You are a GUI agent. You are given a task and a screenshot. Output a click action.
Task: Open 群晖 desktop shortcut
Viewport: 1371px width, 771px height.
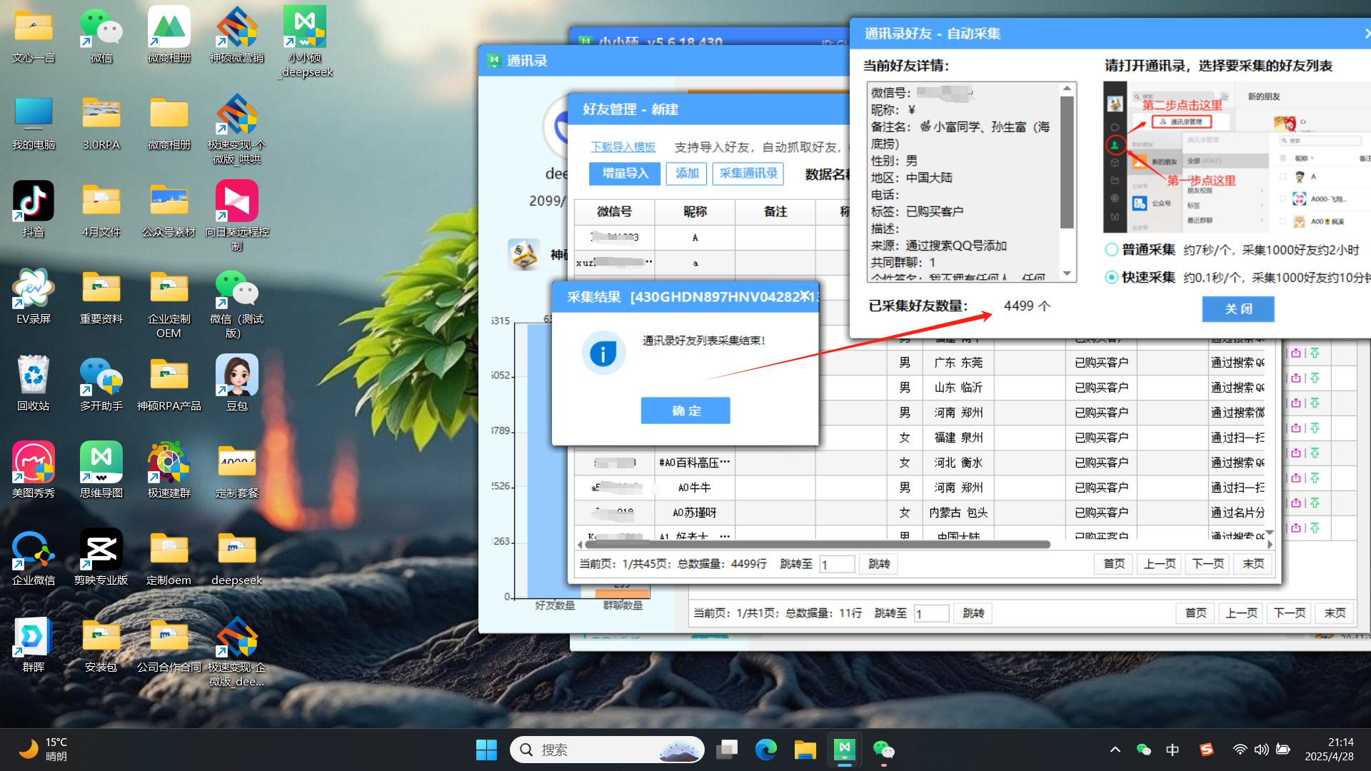click(33, 645)
